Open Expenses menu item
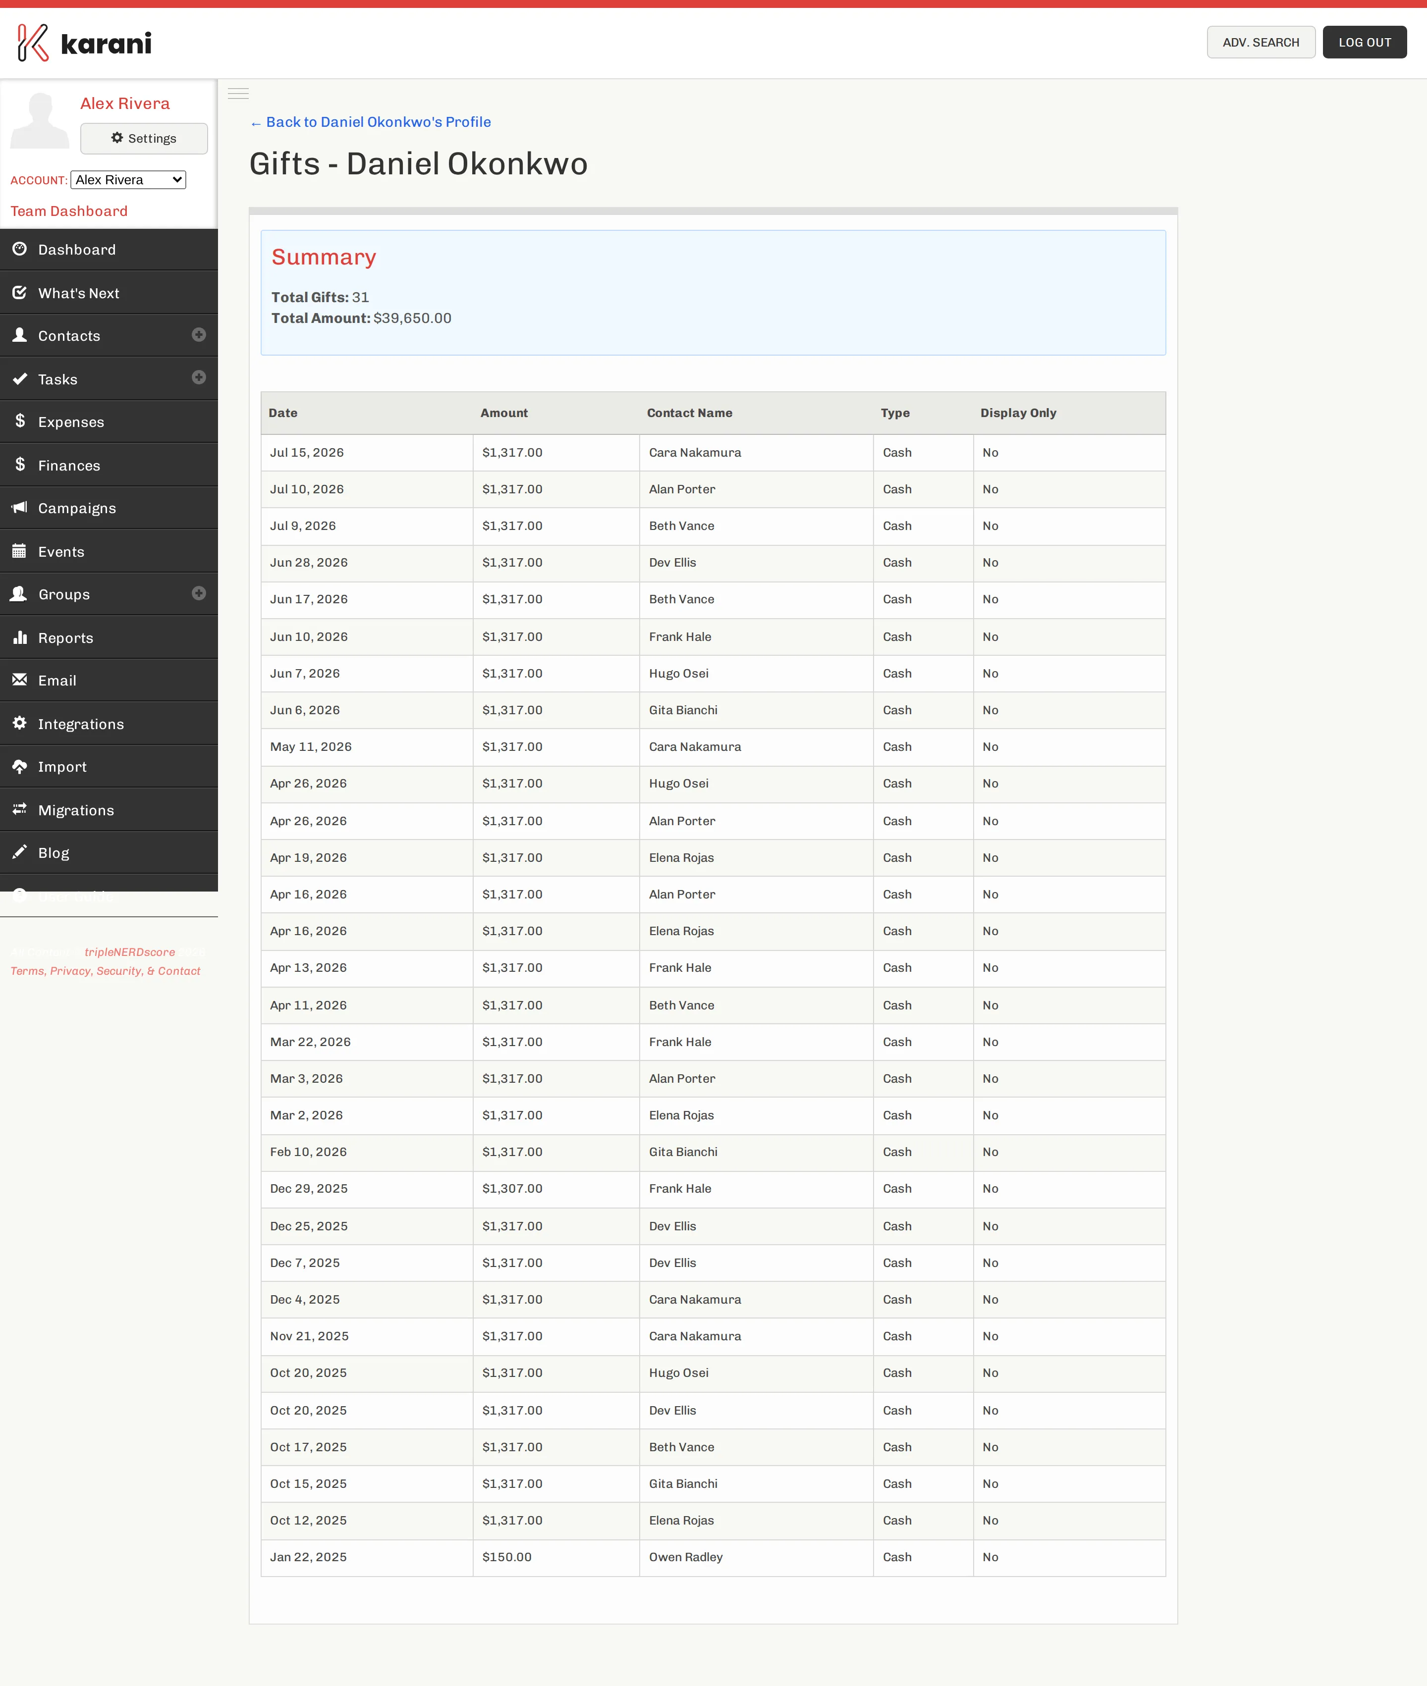1427x1686 pixels. (x=109, y=422)
